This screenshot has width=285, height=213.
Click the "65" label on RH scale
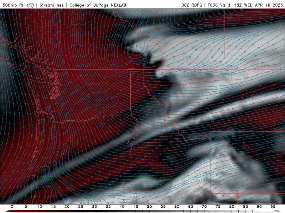[x=191, y=207]
